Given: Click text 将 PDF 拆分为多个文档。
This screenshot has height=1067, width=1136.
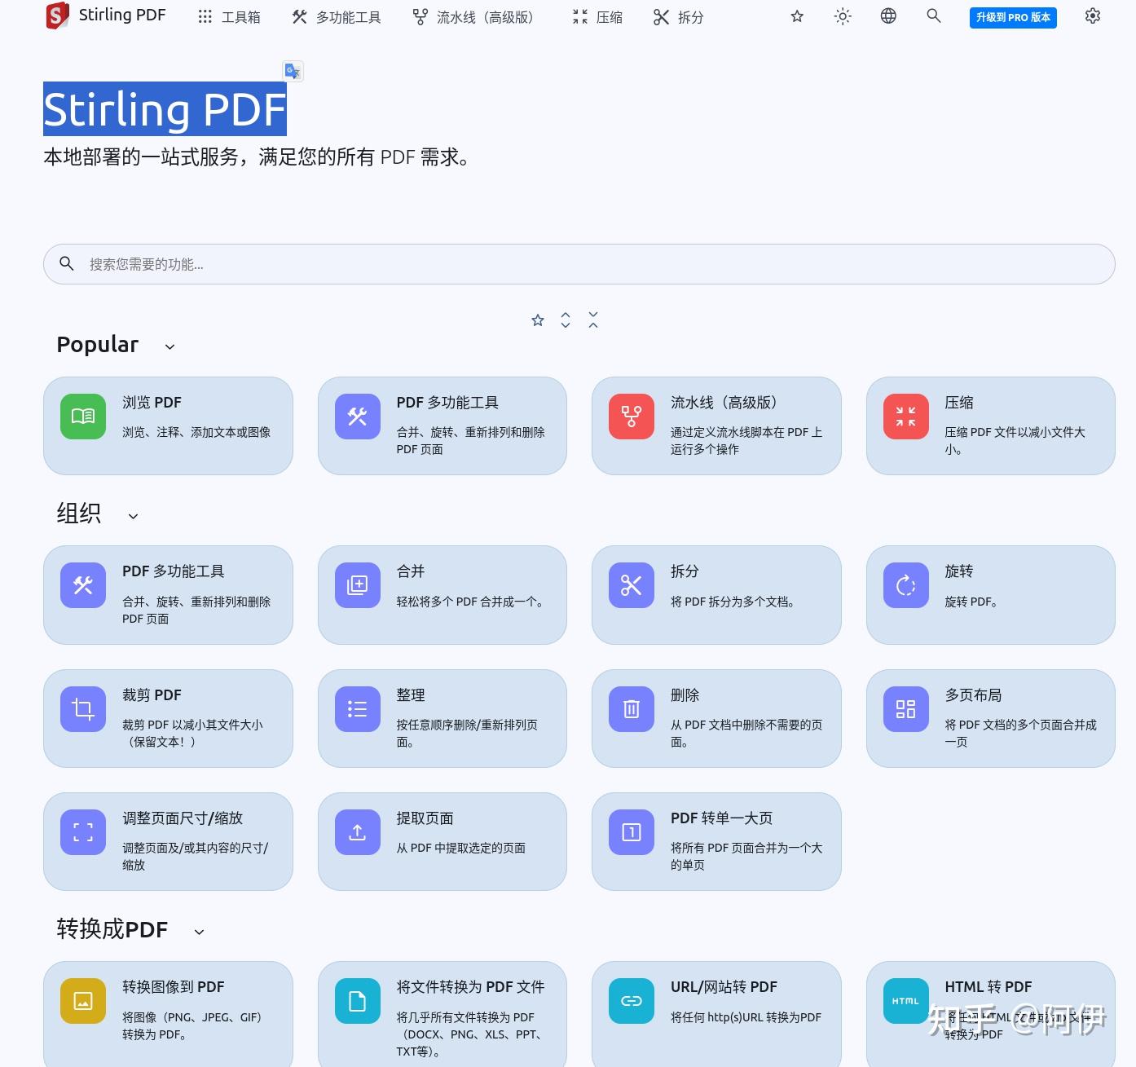Looking at the screenshot, I should (x=733, y=602).
